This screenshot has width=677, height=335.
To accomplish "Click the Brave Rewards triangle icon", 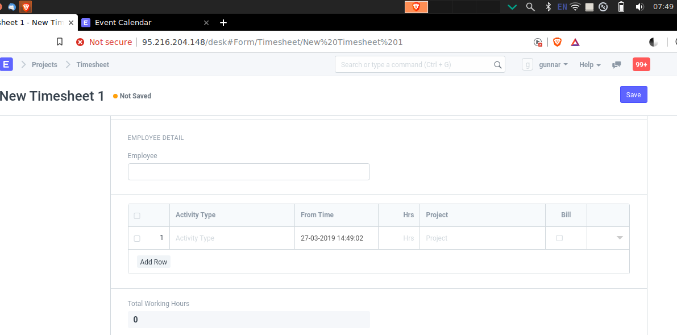I will click(575, 42).
